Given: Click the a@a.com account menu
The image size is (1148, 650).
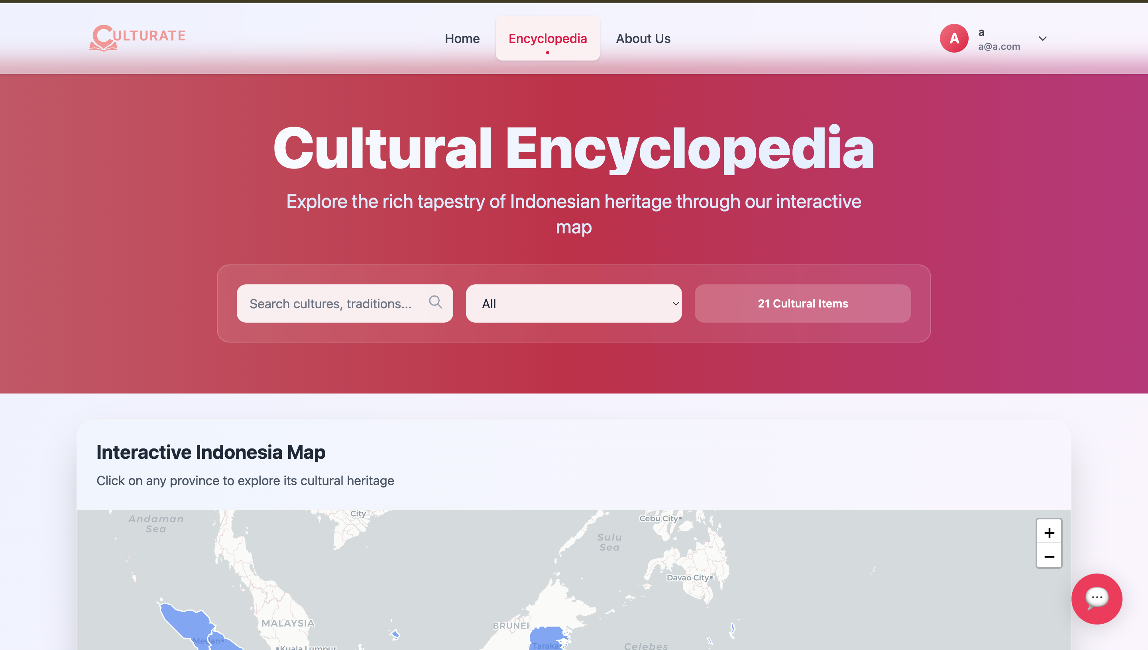Looking at the screenshot, I should pyautogui.click(x=999, y=47).
